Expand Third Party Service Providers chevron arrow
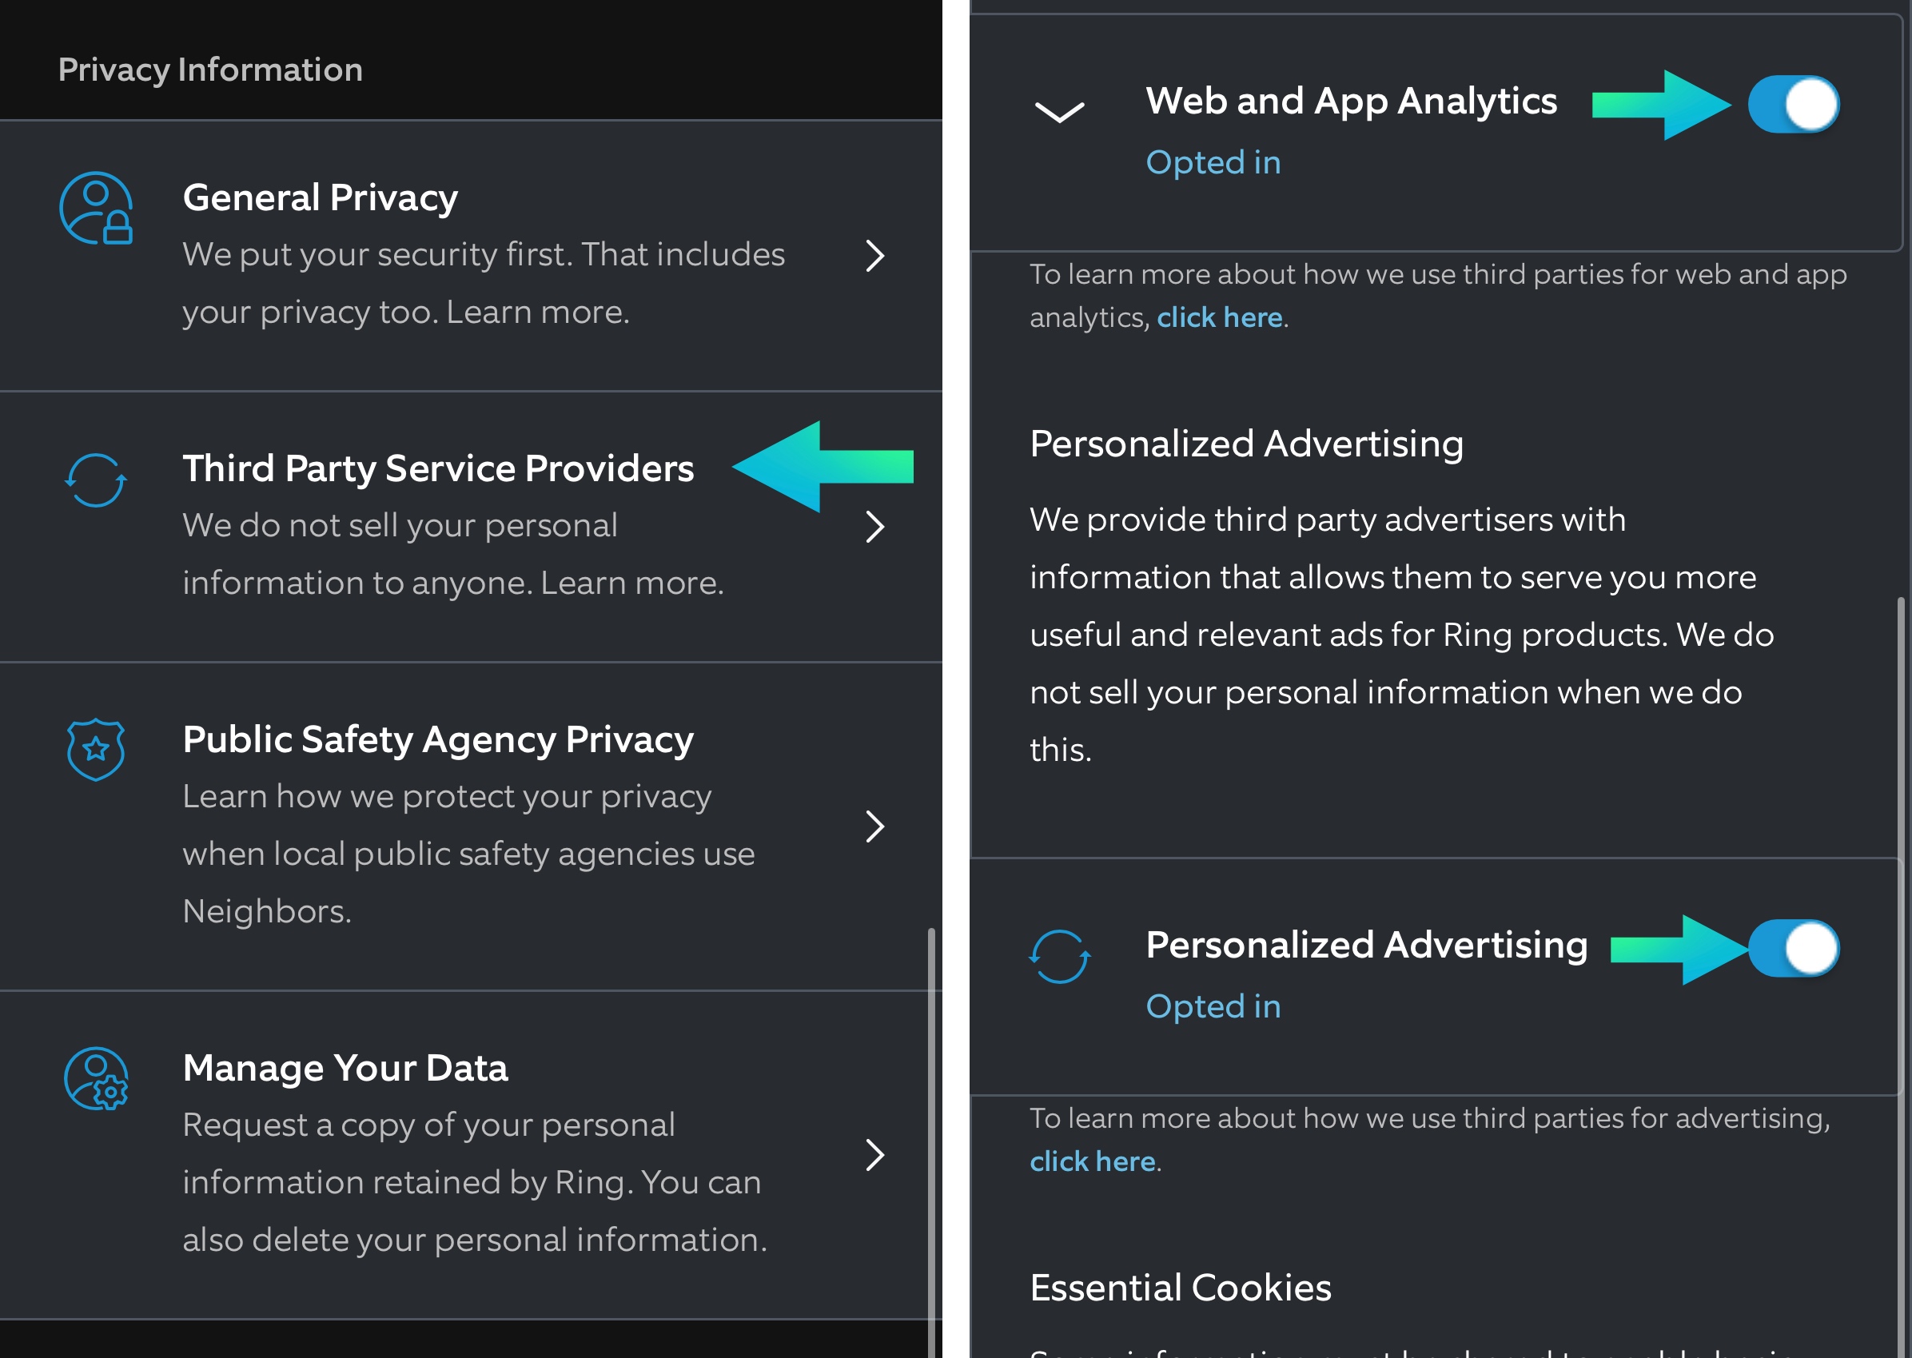1912x1358 pixels. click(874, 527)
